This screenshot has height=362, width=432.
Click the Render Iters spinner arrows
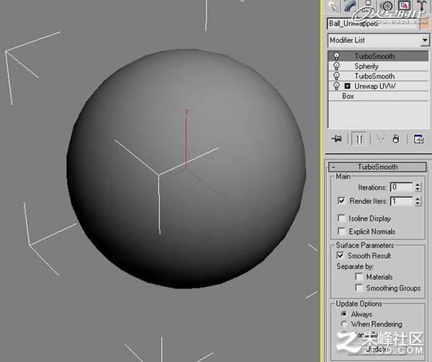pyautogui.click(x=418, y=201)
